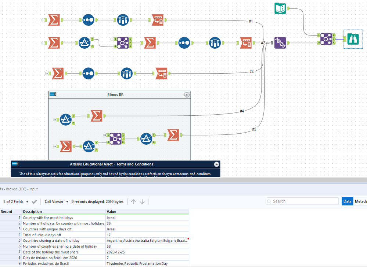The width and height of the screenshot is (367, 267).
Task: Select the Summarize tool starting the #1 branch
Action: (x=54, y=20)
